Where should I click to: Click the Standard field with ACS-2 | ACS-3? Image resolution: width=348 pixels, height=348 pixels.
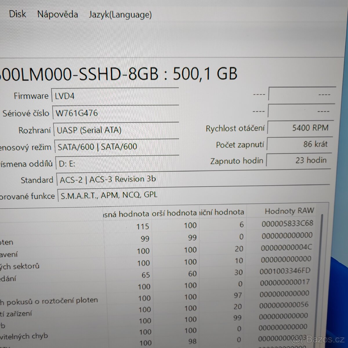[116, 179]
